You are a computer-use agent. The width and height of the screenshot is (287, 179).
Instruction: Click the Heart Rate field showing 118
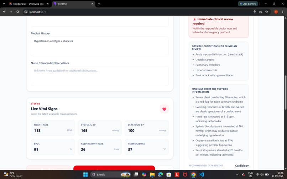53,128
